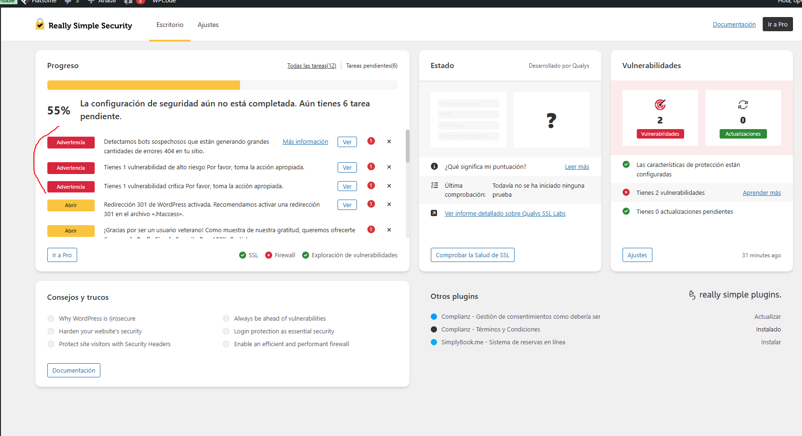Click Ver for critical vulnerability
Image resolution: width=802 pixels, height=436 pixels.
[x=347, y=186]
